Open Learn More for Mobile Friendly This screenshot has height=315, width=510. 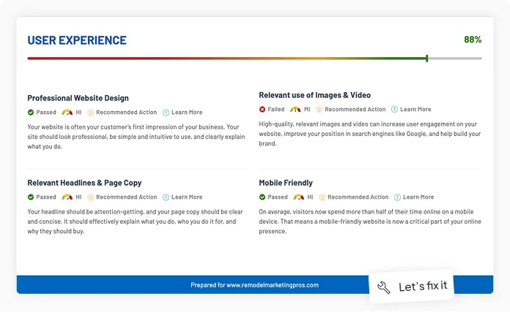point(418,197)
